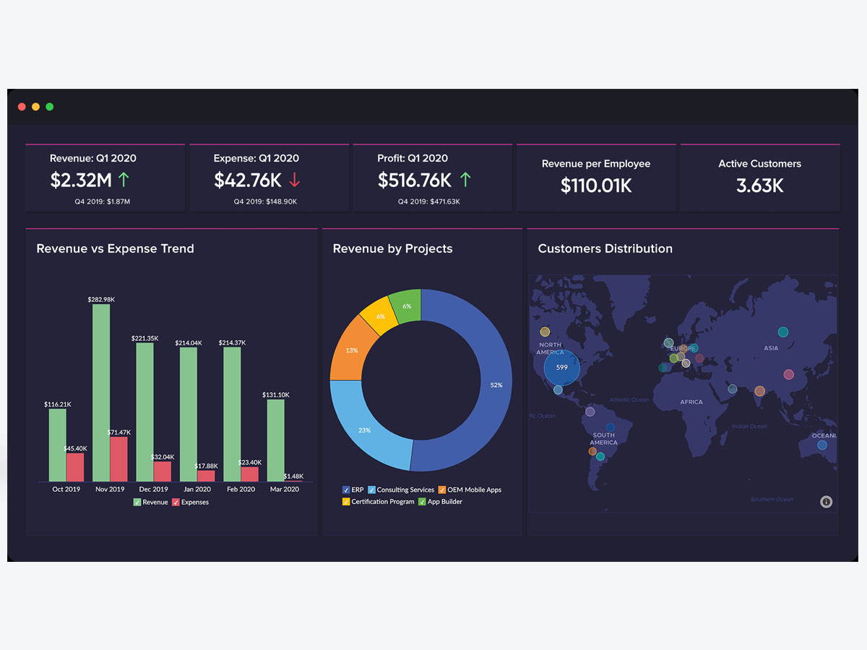Click the SOUTH AMERICA map label

coord(603,439)
